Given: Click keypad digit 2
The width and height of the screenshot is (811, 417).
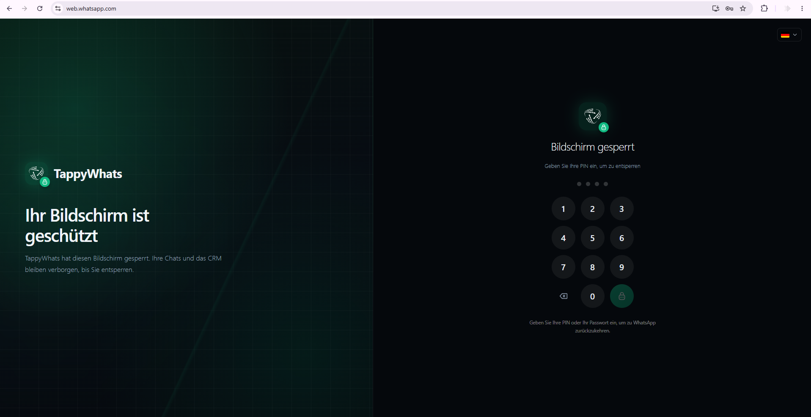Looking at the screenshot, I should (592, 208).
